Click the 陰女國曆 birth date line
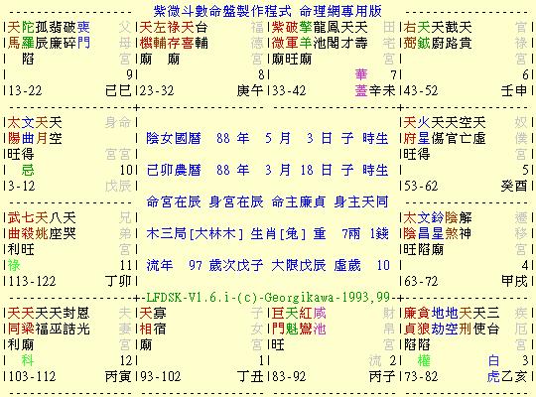536x397 pixels. coord(267,139)
